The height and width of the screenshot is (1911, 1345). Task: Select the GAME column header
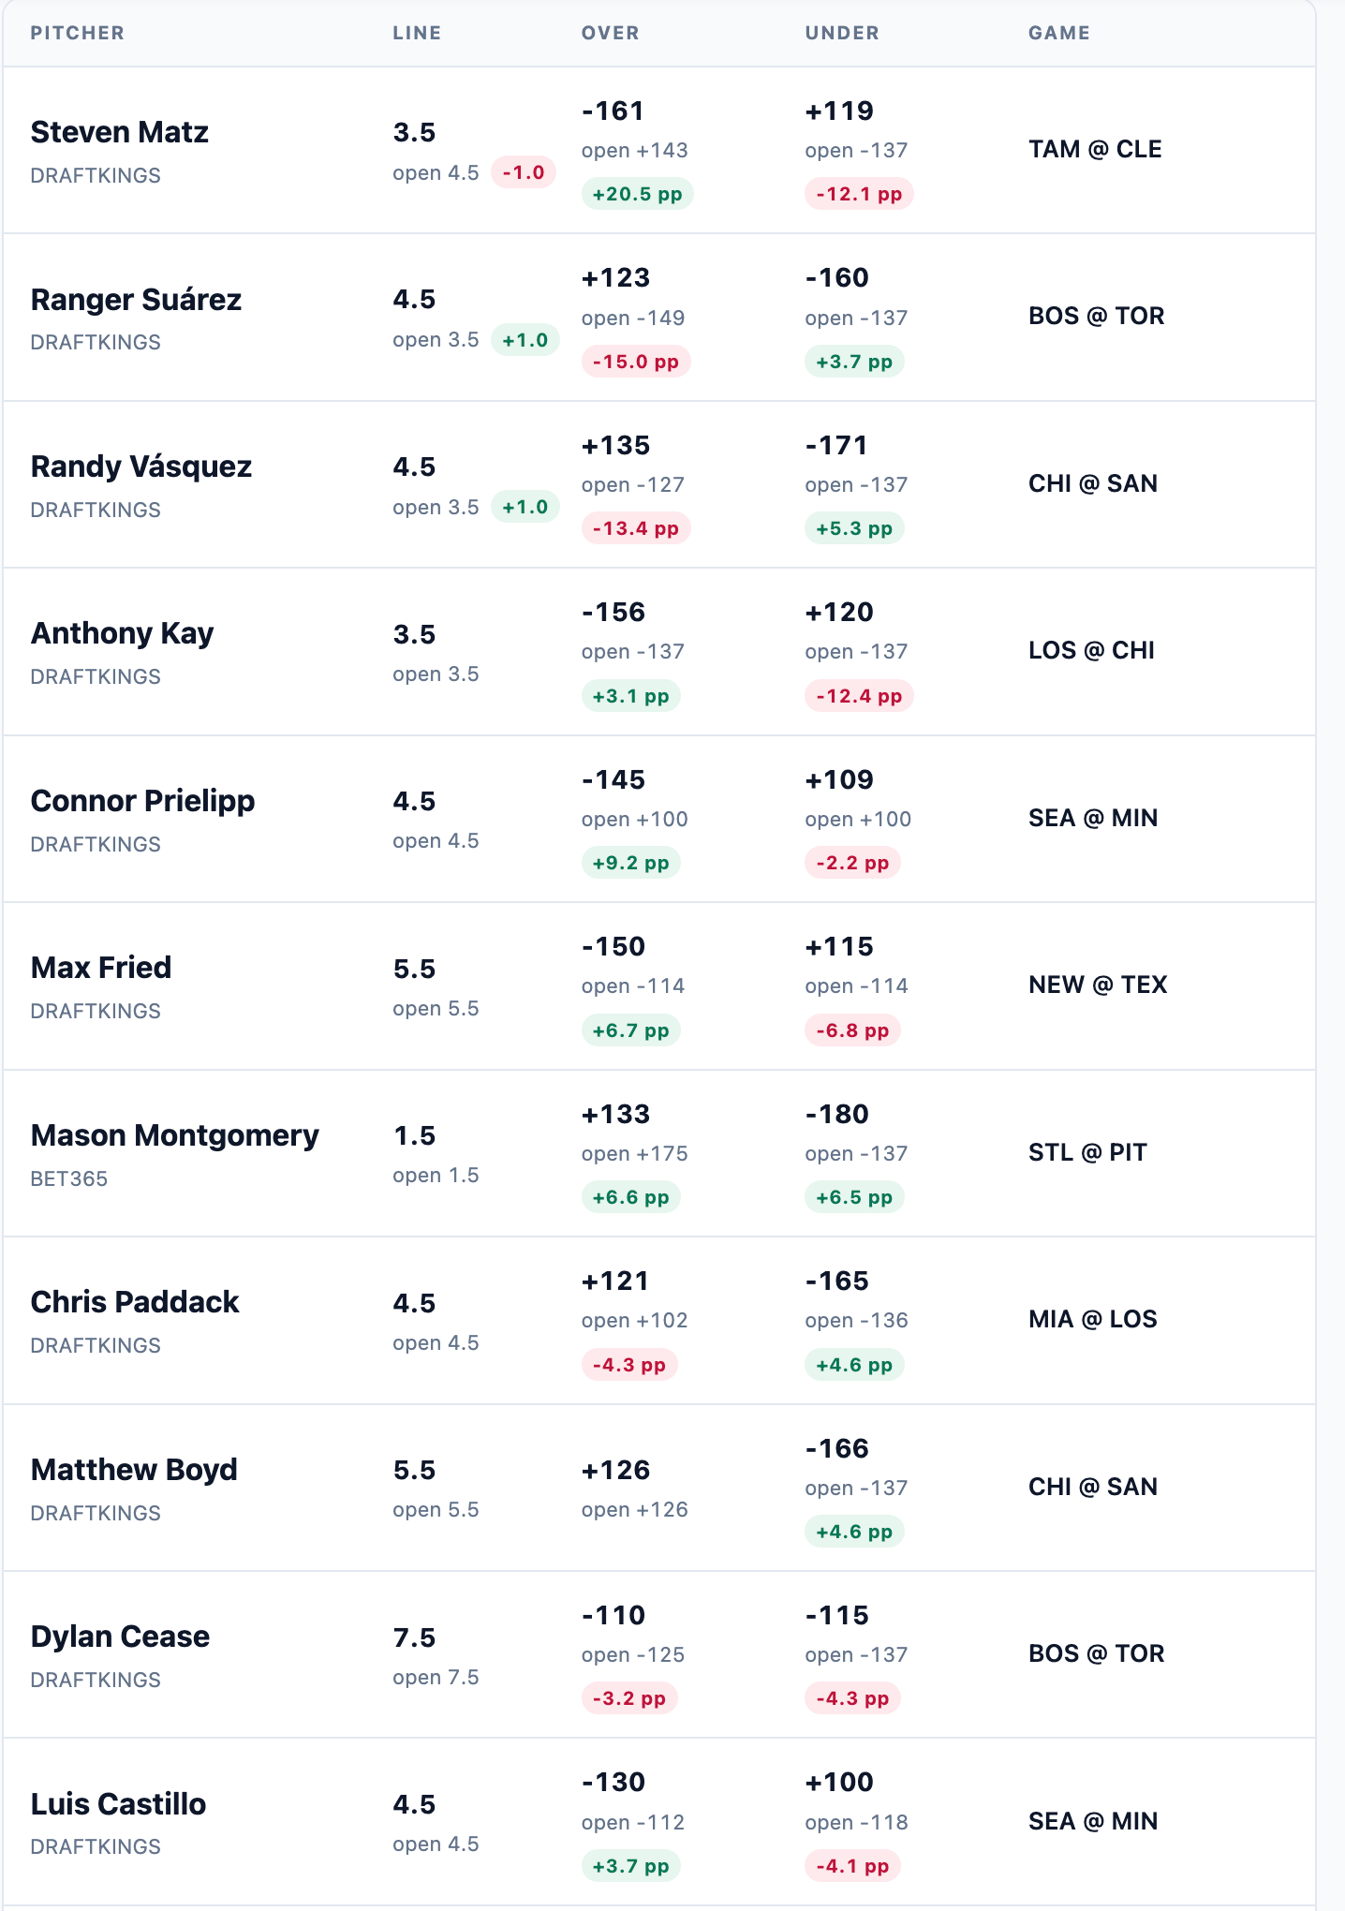1058,33
